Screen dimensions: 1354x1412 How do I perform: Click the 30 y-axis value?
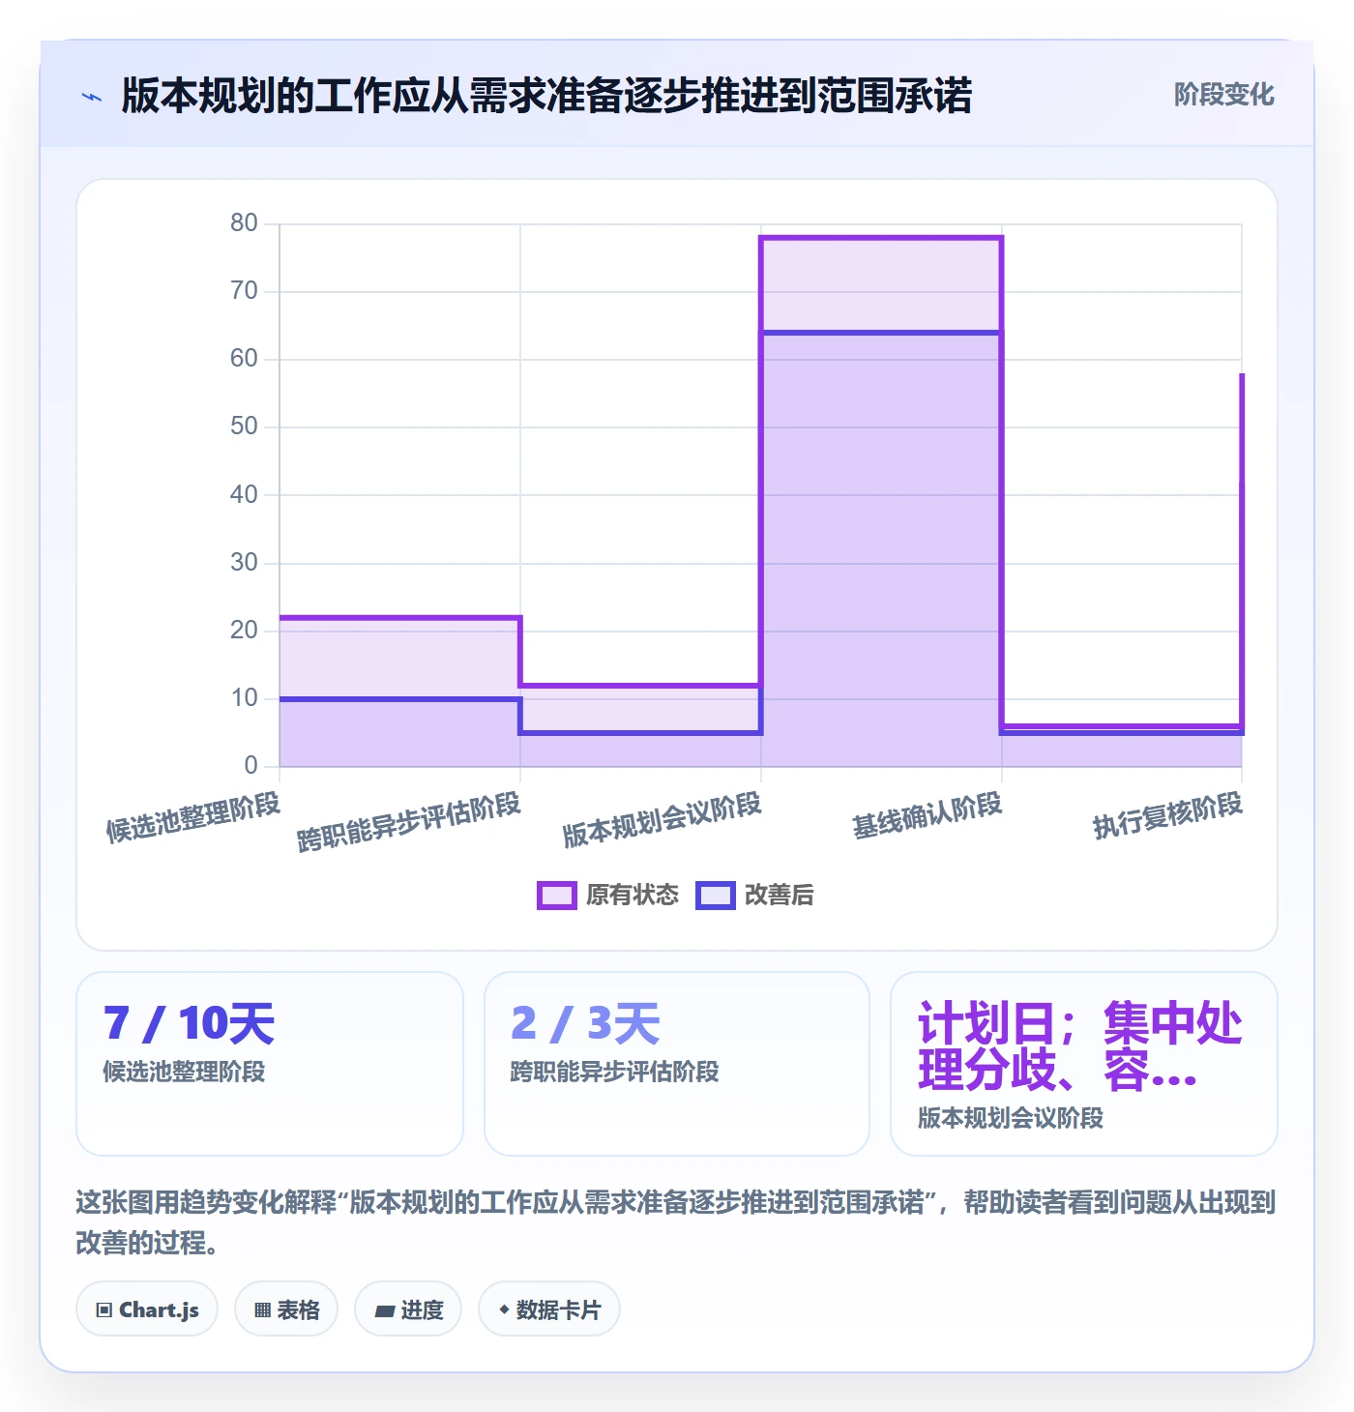(244, 563)
